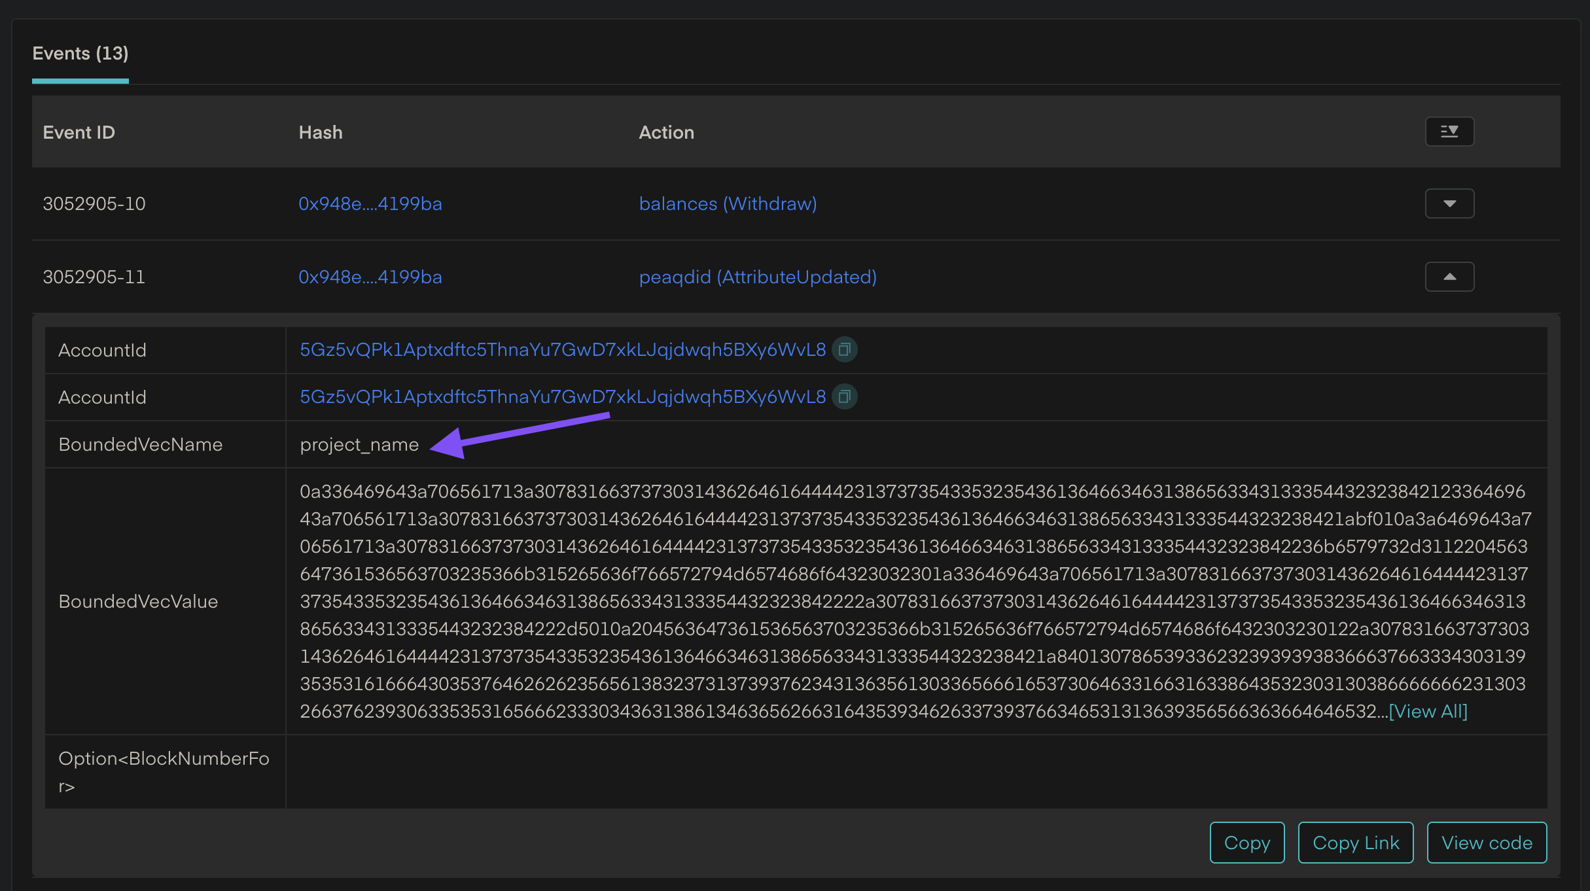Open second AccountId address link
Image resolution: width=1590 pixels, height=891 pixels.
[563, 396]
